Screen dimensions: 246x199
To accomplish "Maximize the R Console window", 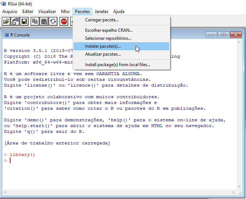I will [223, 35].
